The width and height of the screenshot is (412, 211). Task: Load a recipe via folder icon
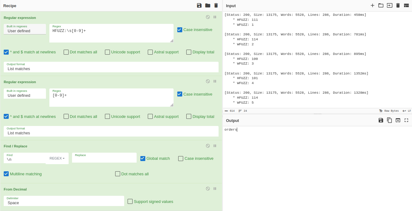(x=208, y=5)
